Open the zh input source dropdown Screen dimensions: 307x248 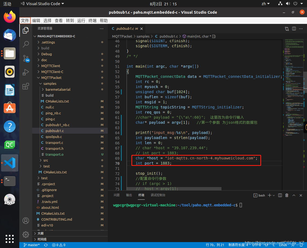(x=266, y=4)
